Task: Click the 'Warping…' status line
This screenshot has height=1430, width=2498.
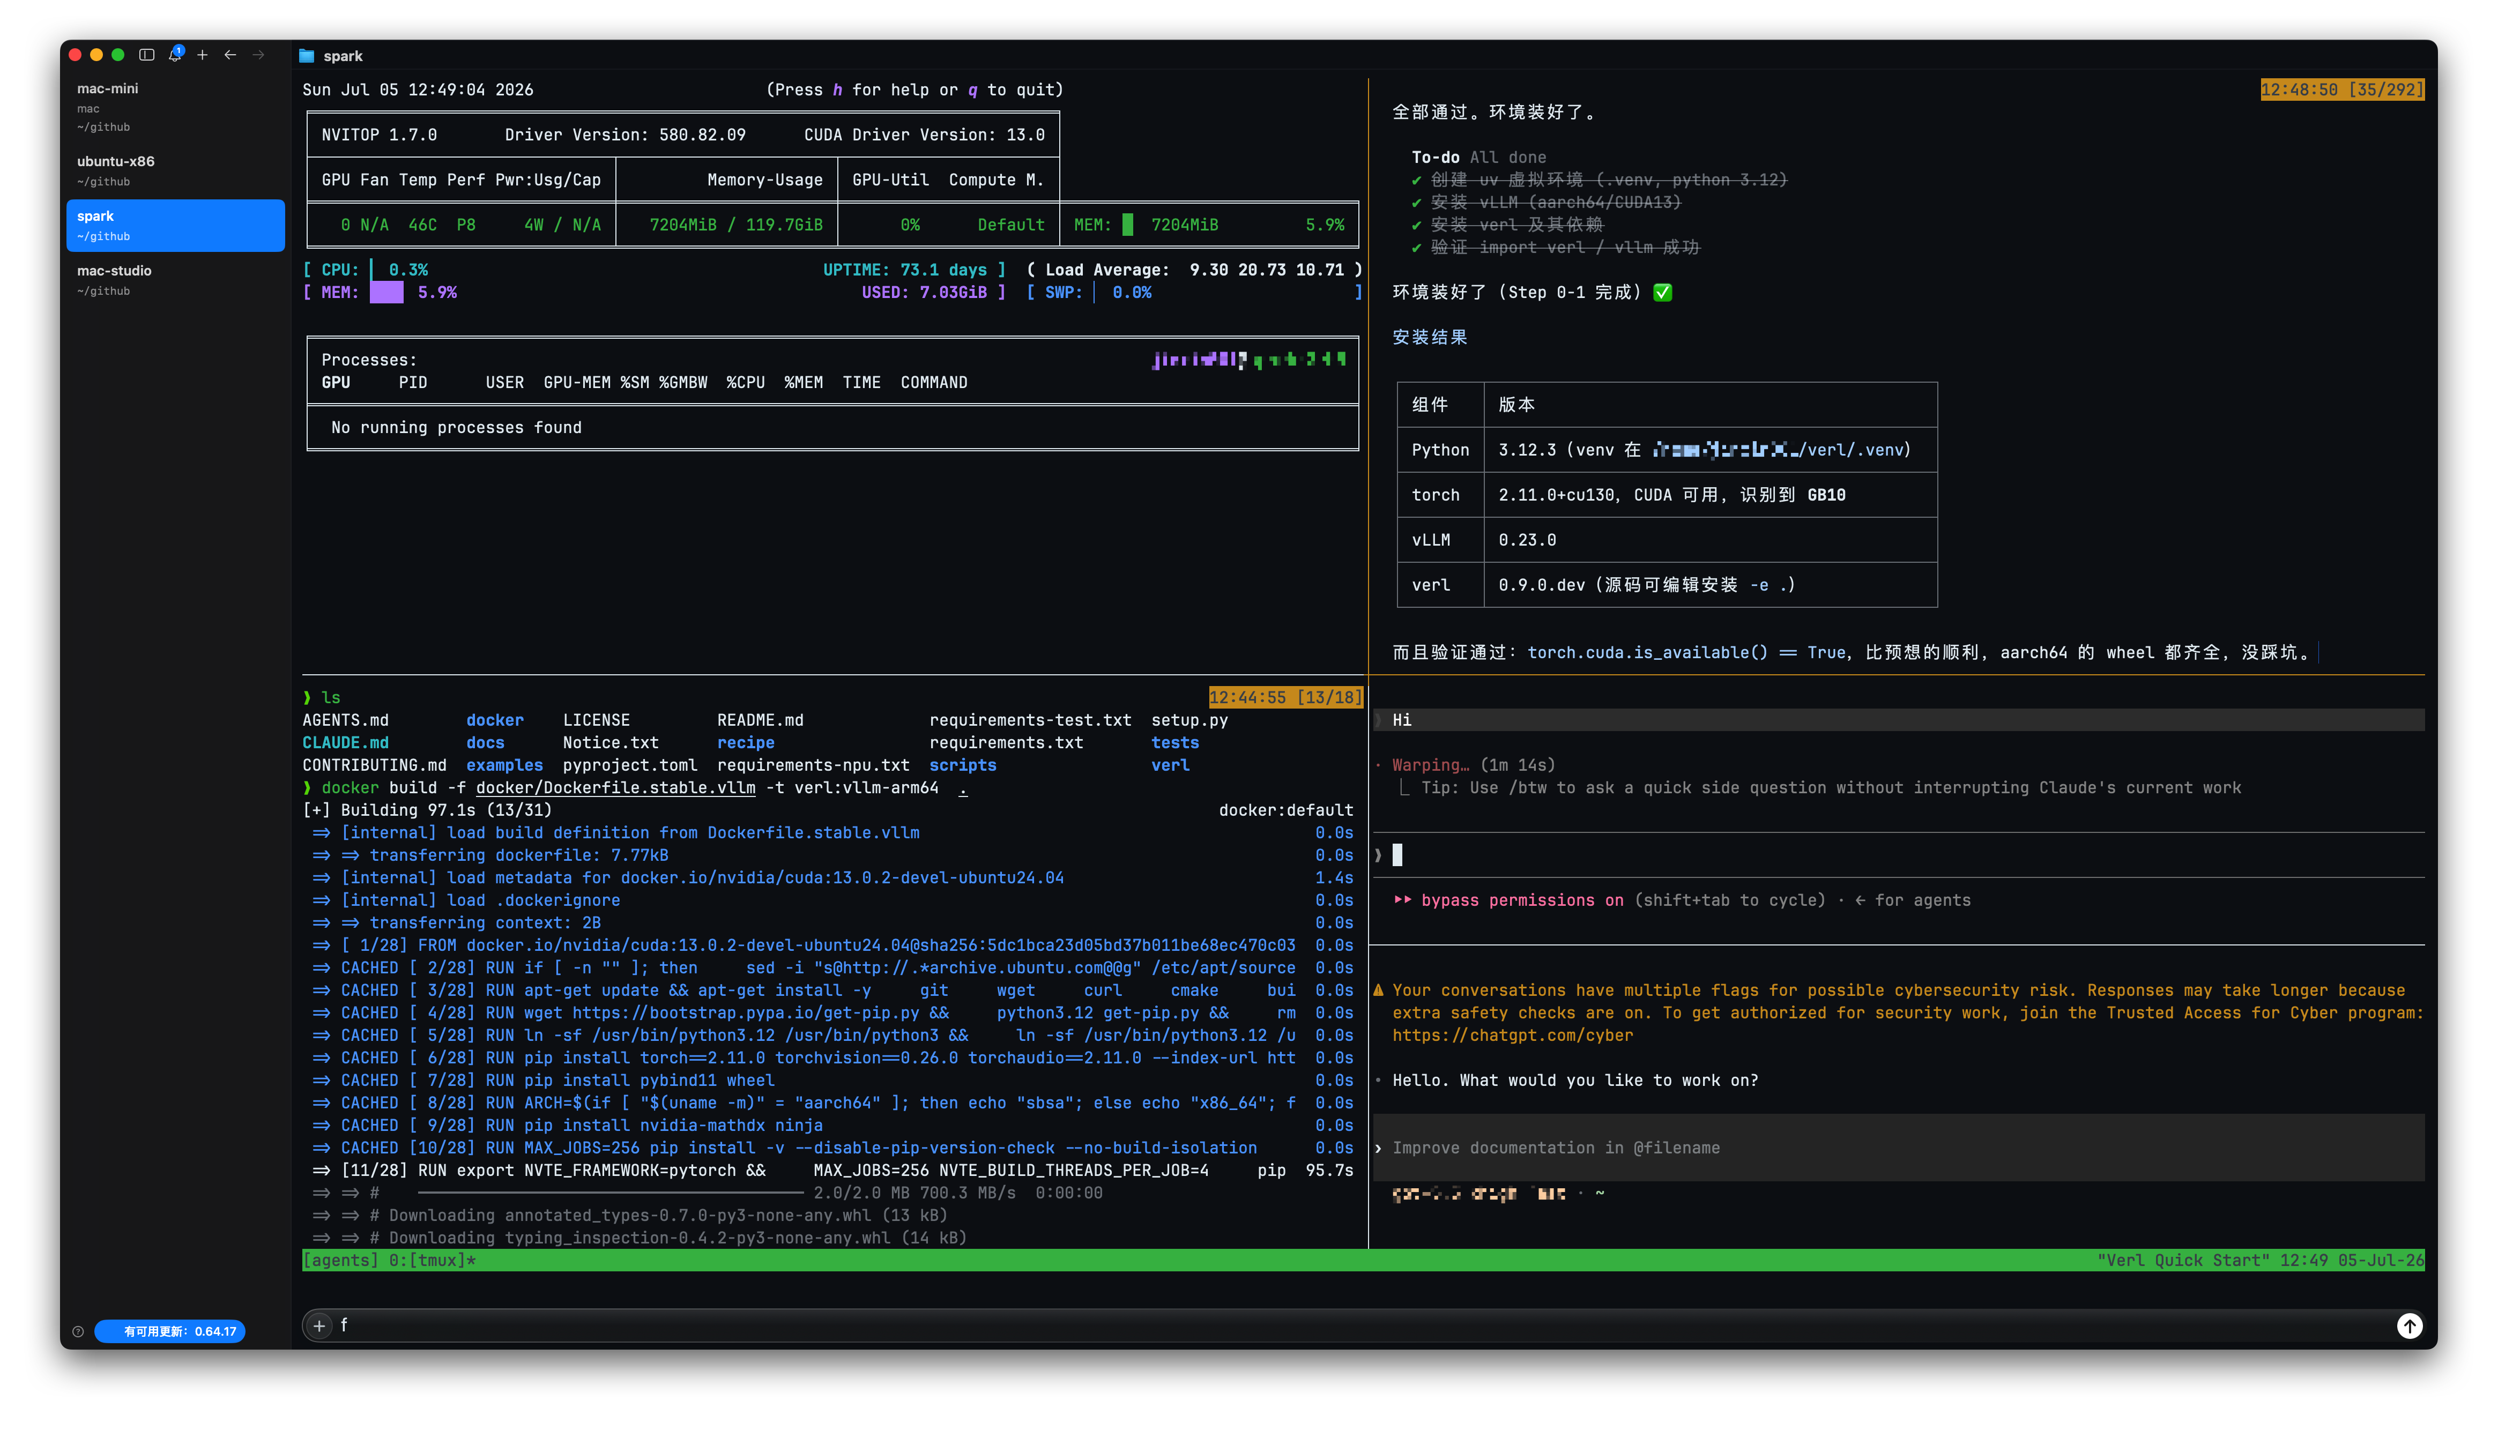Action: click(x=1474, y=765)
